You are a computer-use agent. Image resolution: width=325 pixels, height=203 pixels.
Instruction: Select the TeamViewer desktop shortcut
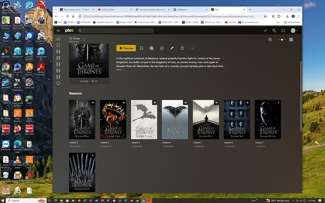tap(6, 146)
